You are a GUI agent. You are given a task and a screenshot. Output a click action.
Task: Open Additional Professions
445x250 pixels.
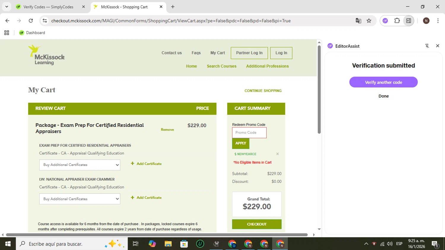pos(267,66)
